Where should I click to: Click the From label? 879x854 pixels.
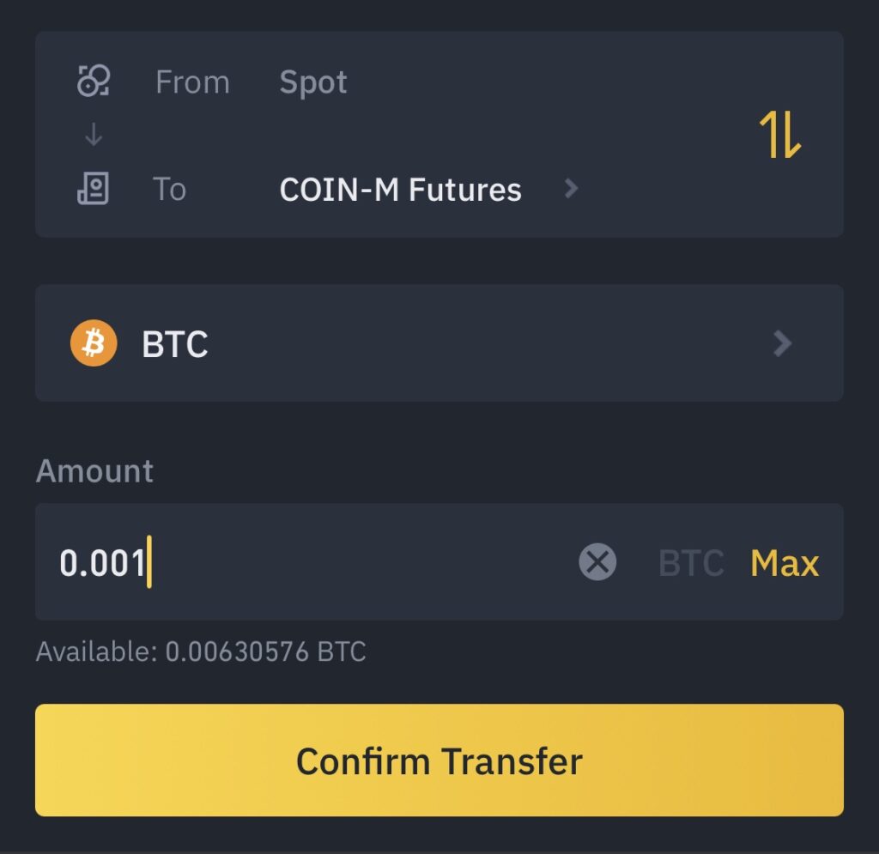[x=193, y=82]
